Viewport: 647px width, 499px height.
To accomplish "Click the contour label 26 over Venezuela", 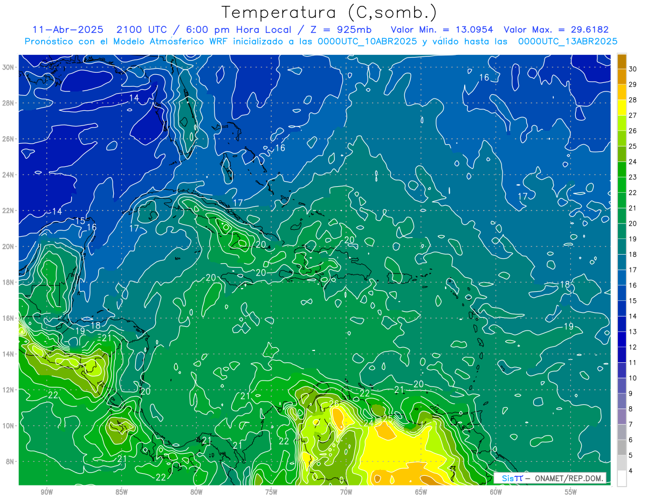I will coord(334,403).
